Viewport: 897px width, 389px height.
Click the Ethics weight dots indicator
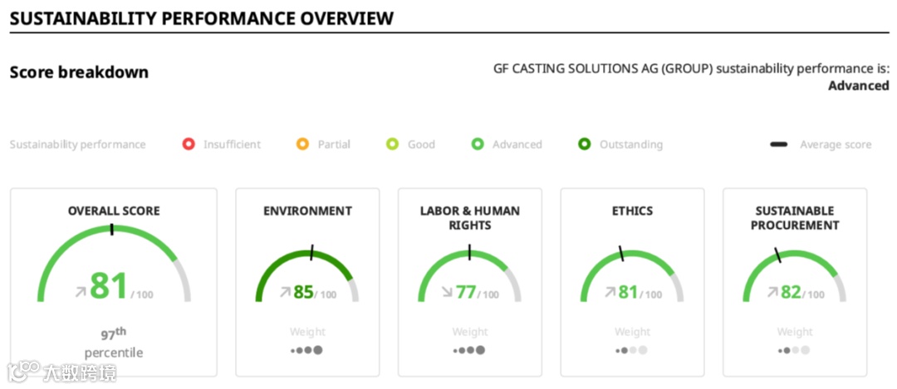(632, 350)
